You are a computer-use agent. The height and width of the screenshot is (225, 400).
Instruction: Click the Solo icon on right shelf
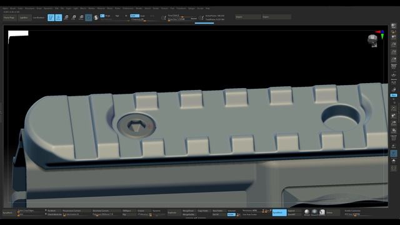click(x=394, y=161)
